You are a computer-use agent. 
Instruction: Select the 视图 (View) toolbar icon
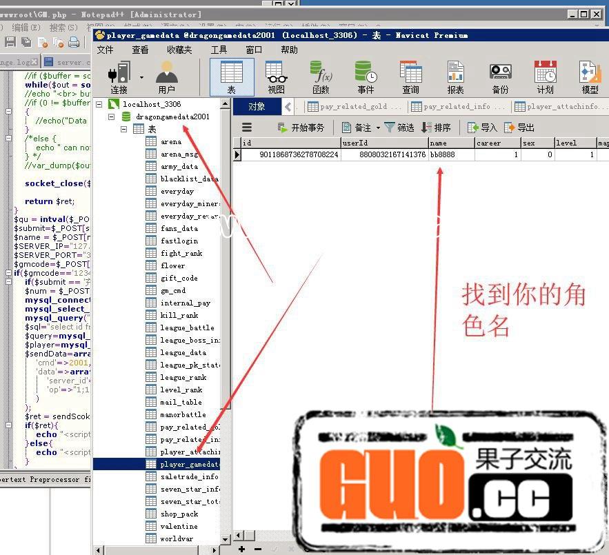pos(276,77)
